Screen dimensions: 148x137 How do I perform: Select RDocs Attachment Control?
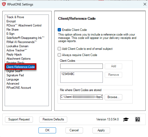(x=24, y=25)
